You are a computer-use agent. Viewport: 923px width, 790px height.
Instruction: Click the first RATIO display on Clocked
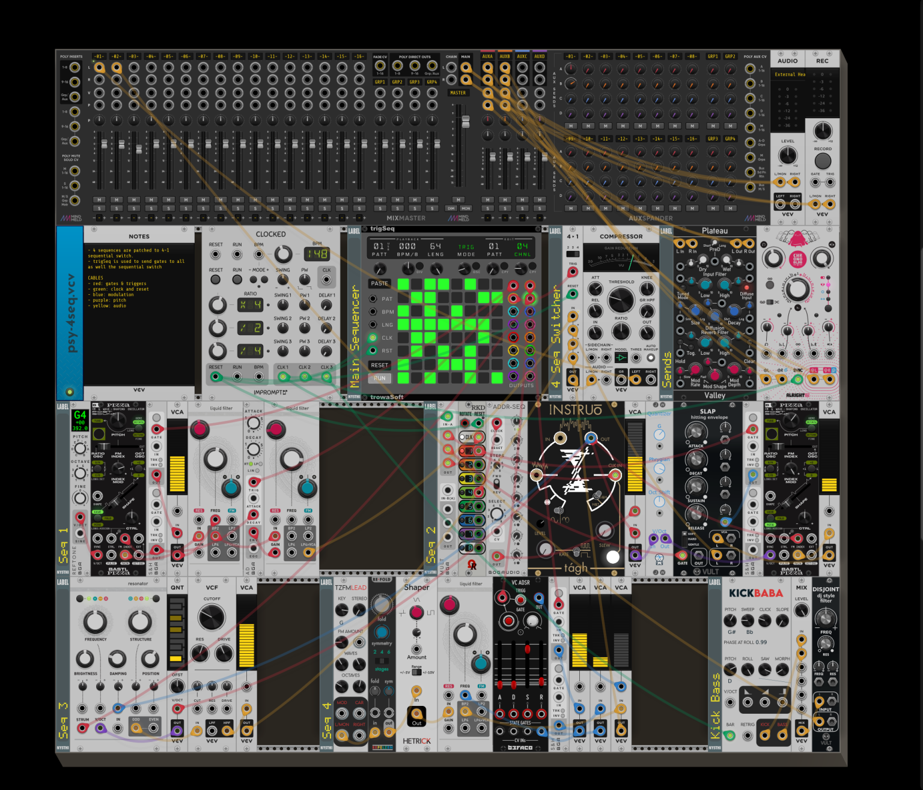click(x=250, y=305)
